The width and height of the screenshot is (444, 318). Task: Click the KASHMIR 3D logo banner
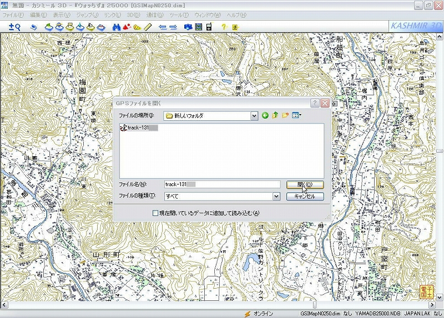click(416, 26)
